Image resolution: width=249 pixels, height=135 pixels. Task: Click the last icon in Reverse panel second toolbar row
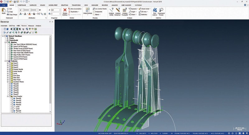coord(36,32)
